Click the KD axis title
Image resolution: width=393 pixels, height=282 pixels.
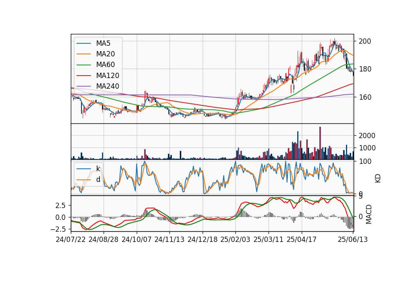[x=378, y=179]
